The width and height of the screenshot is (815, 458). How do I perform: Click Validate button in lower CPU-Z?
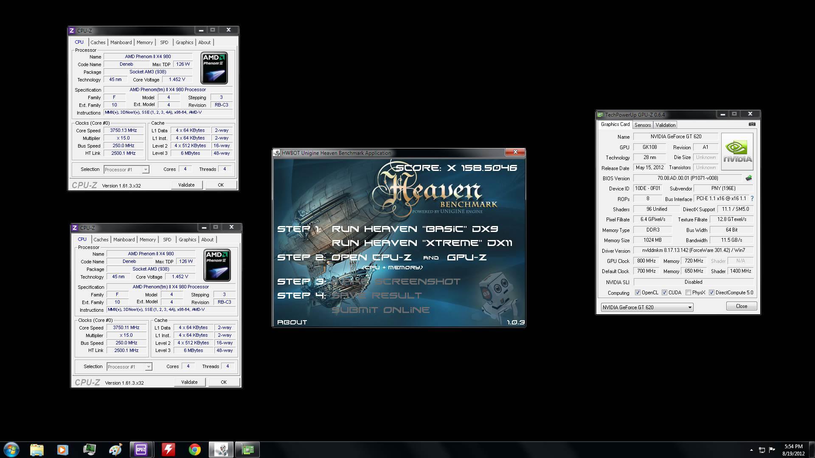coord(189,382)
